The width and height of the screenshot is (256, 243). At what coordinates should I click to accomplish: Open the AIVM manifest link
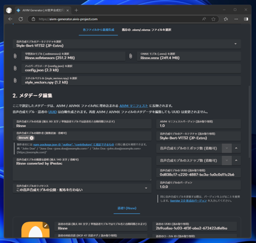tap(133, 106)
